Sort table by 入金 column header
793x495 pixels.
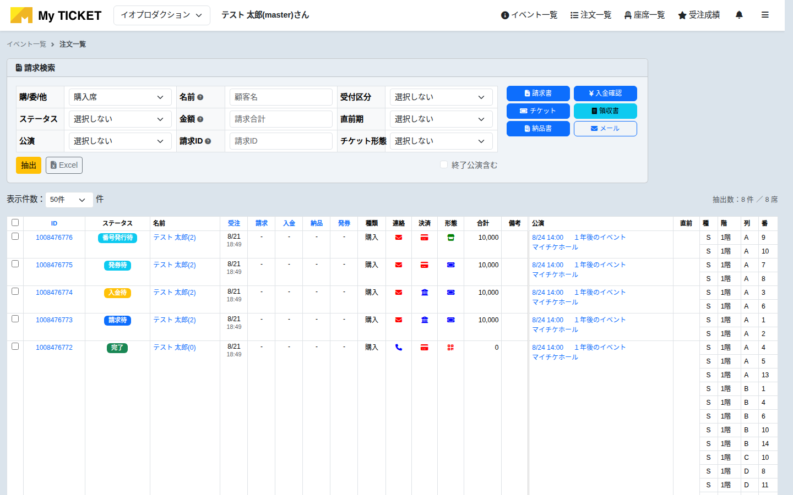[x=289, y=223]
